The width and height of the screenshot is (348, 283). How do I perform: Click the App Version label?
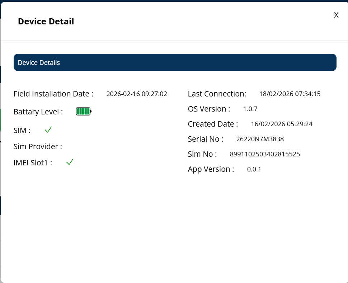(x=211, y=169)
